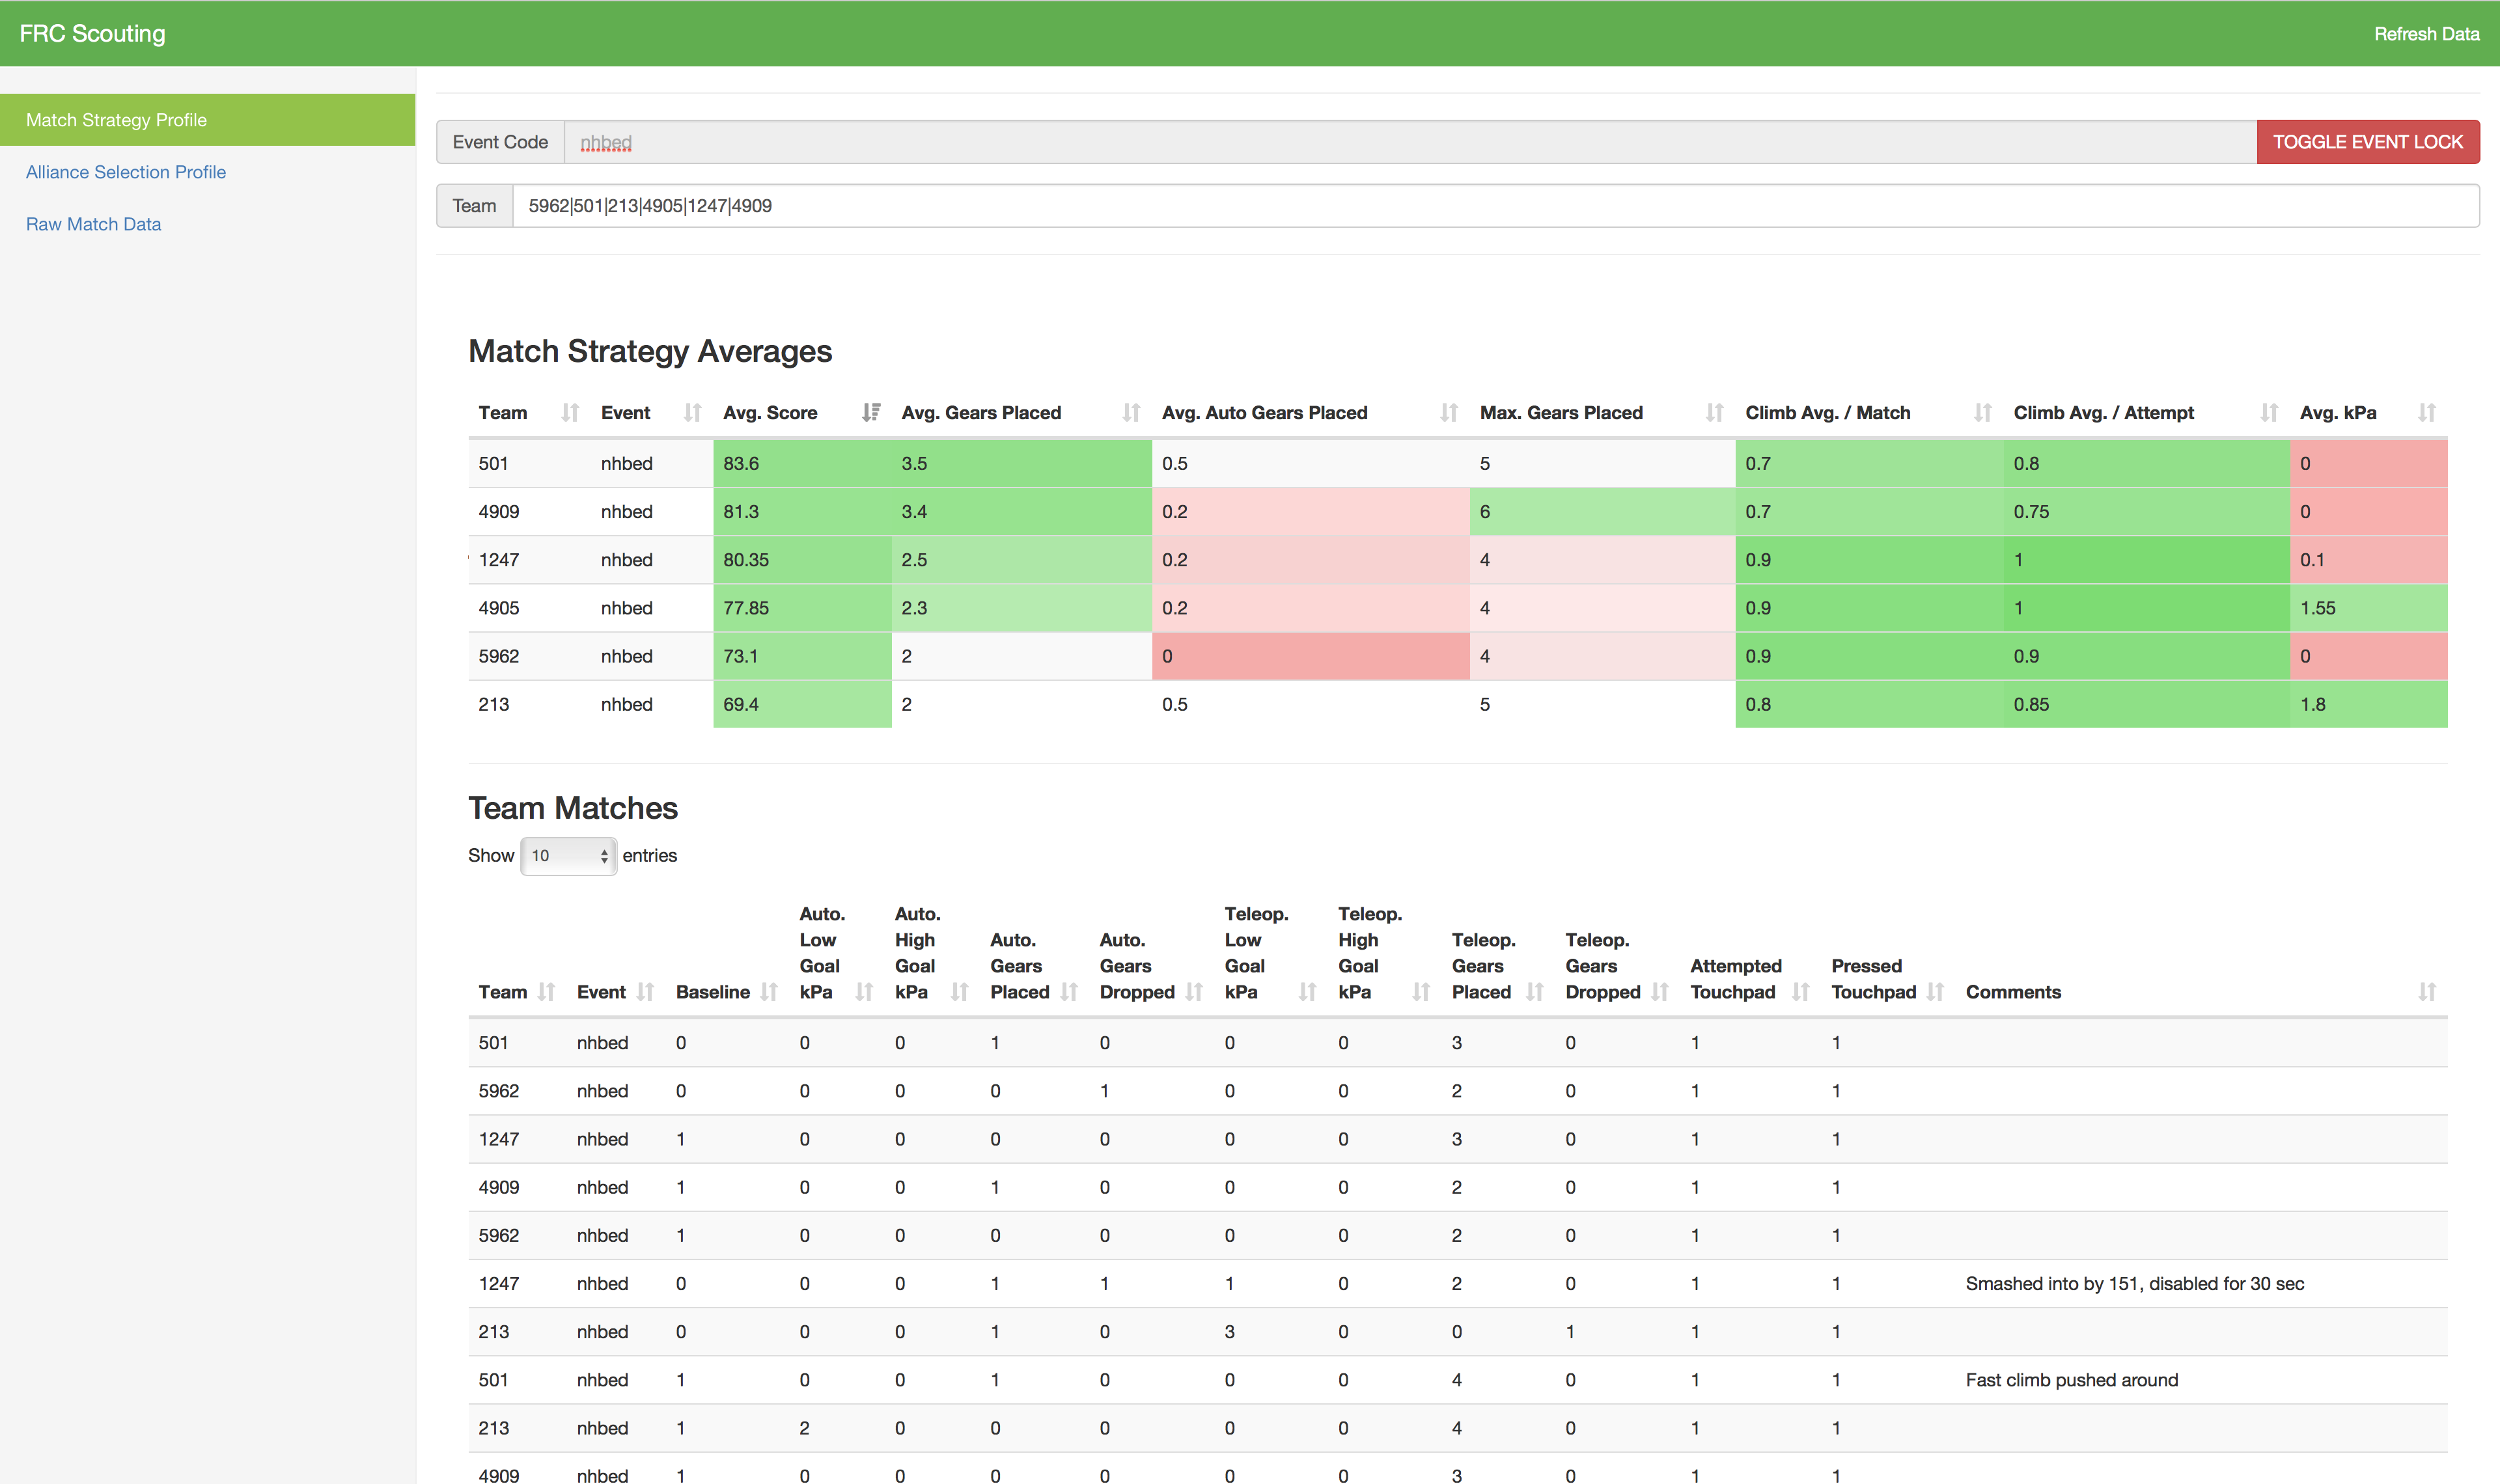Toggle sorting on the Comments column
The image size is (2500, 1484).
tap(2427, 991)
